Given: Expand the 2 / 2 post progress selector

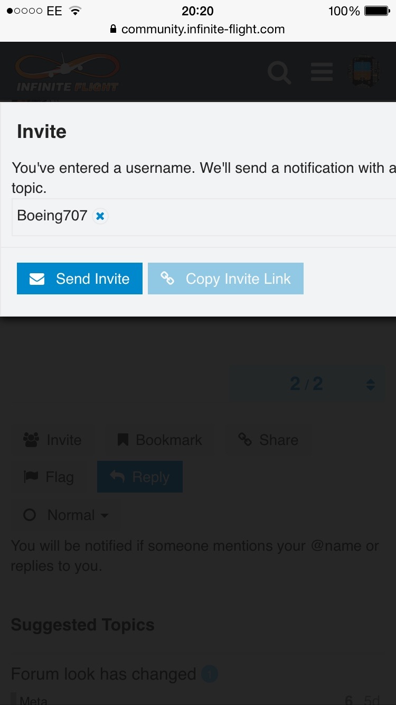Looking at the screenshot, I should point(306,384).
